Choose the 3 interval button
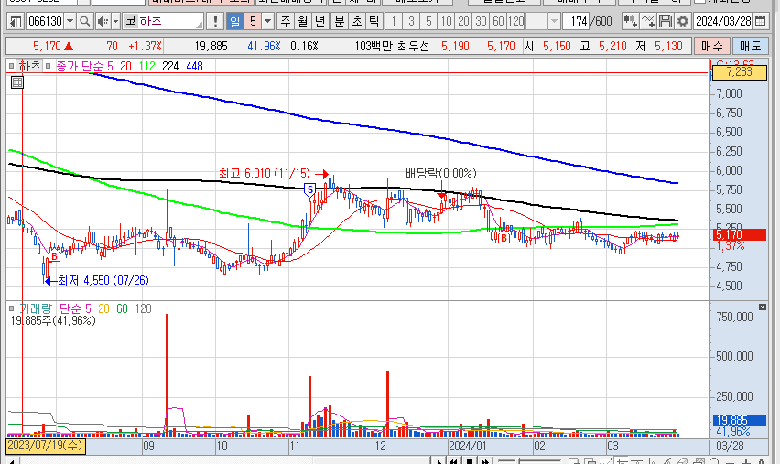Image resolution: width=780 pixels, height=464 pixels. pyautogui.click(x=411, y=21)
